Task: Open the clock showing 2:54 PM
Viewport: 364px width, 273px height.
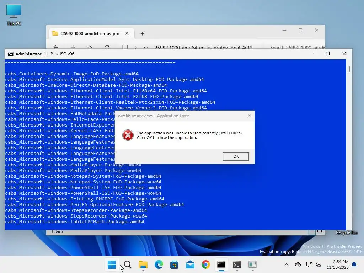Action: [338, 264]
